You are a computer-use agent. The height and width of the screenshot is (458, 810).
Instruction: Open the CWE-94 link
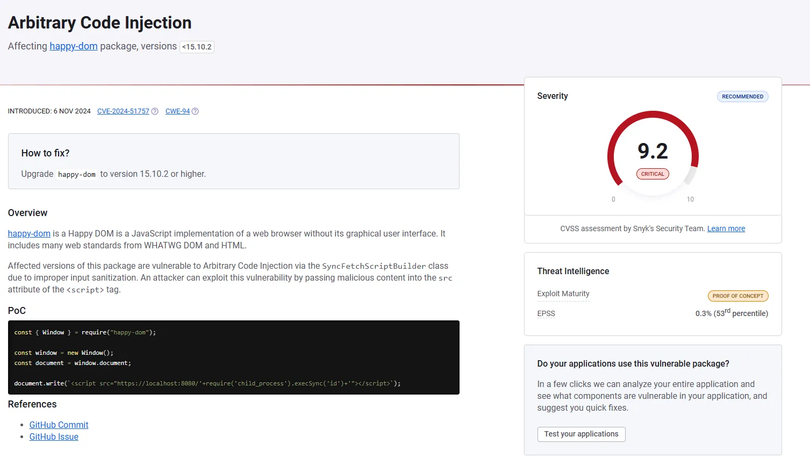coord(177,111)
